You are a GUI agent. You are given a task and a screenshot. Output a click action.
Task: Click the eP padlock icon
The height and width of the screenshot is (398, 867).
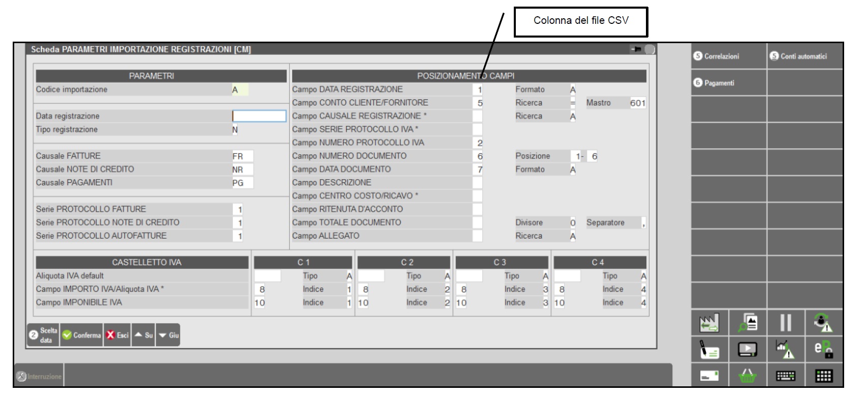824,349
